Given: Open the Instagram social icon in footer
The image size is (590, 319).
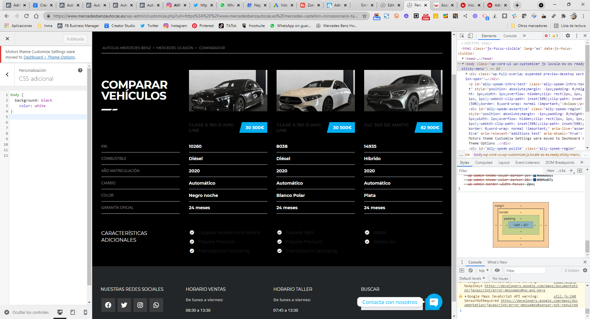Looking at the screenshot, I should [x=140, y=305].
